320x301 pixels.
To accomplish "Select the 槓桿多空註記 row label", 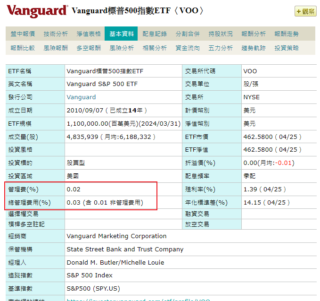I will coord(26,224).
